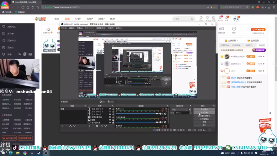Screen dimensions: 277x156
Task: Open source properties gear in sources toolbar
Action: point(97,126)
